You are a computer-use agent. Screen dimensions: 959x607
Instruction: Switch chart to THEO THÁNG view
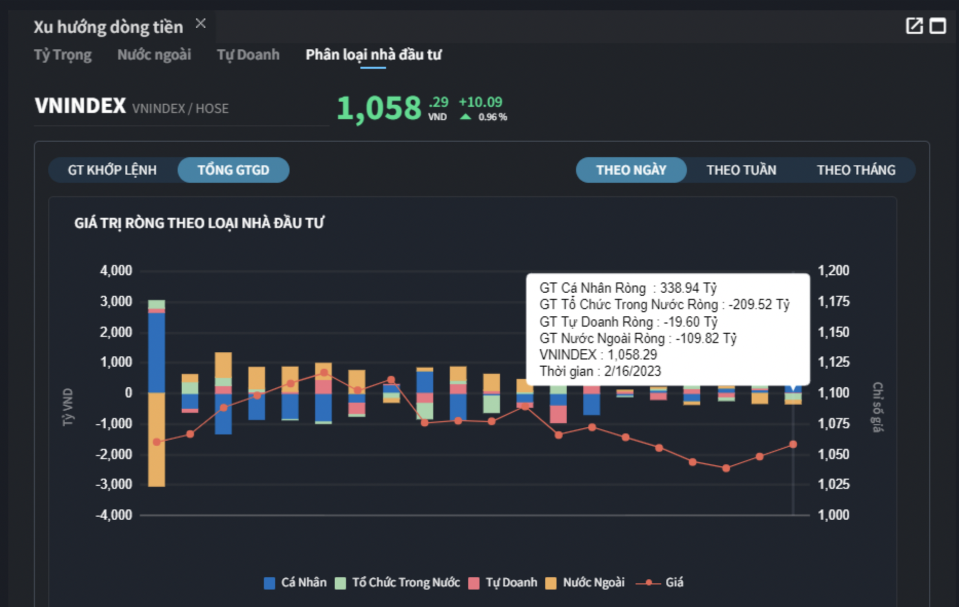pos(856,170)
